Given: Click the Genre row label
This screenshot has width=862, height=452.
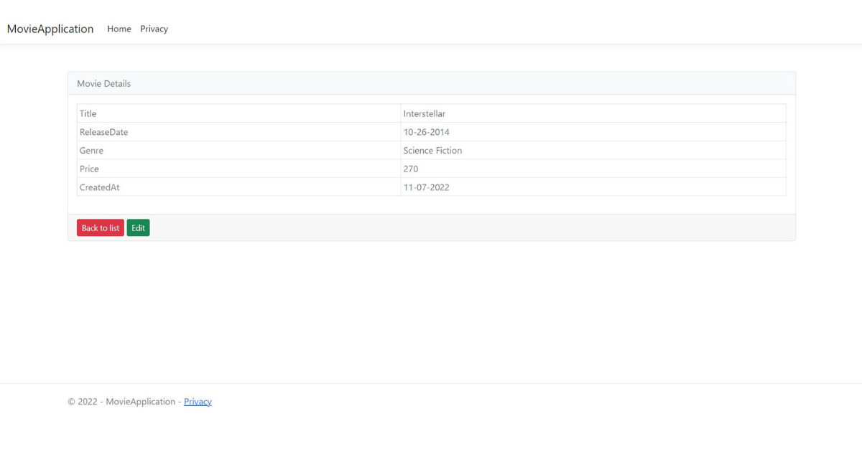Looking at the screenshot, I should (x=91, y=151).
